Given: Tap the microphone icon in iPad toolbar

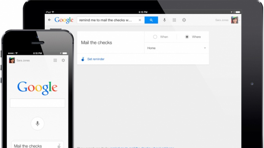Looking at the screenshot, I should click(x=164, y=20).
